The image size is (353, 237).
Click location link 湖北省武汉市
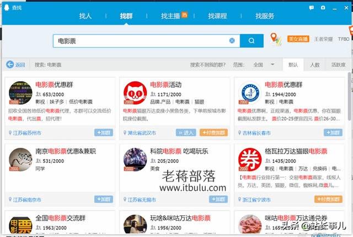pos(142,133)
